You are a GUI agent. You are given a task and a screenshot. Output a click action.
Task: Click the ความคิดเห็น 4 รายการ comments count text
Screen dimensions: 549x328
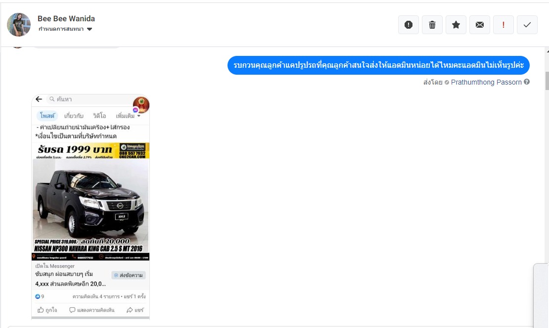pos(96,296)
